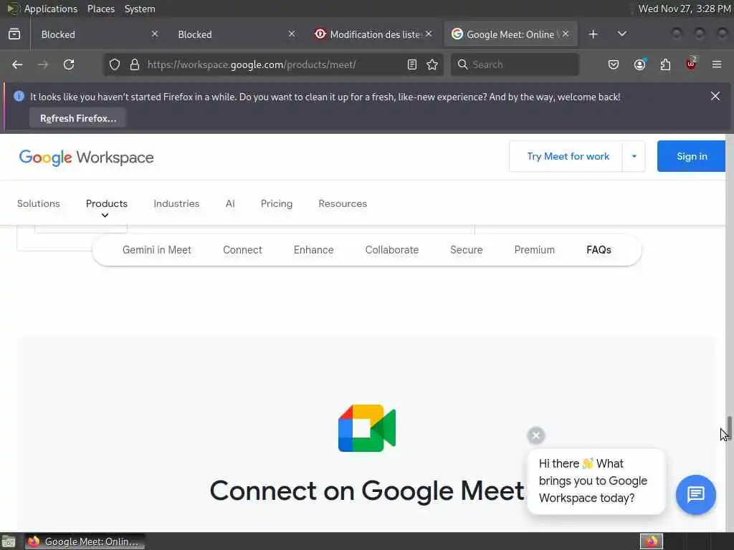Open the Places menu in top panel
The width and height of the screenshot is (734, 550).
point(100,9)
